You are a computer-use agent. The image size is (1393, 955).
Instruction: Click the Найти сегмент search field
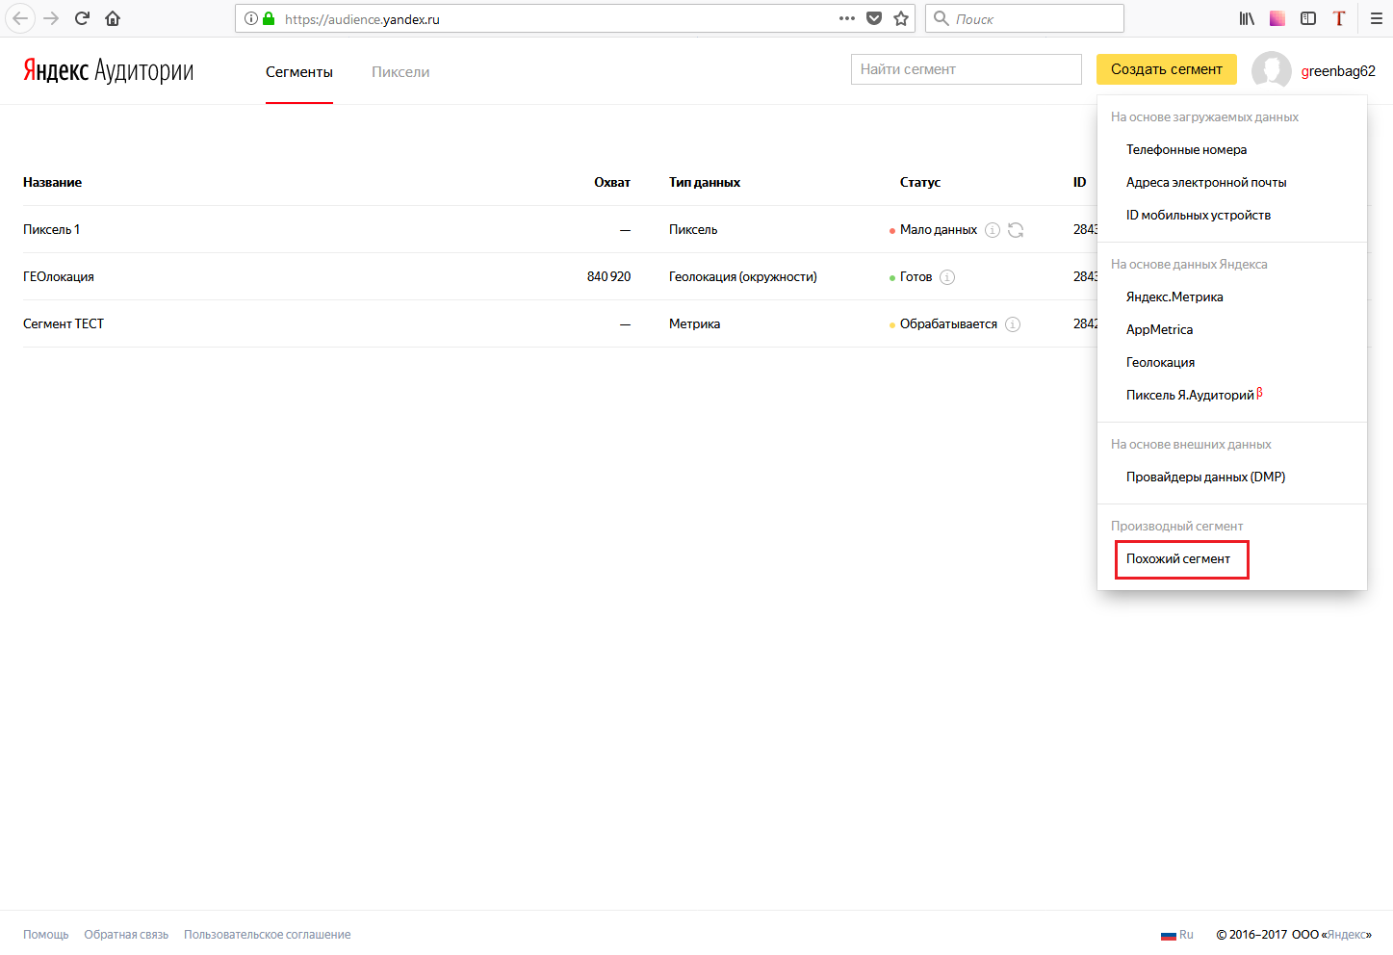(x=967, y=69)
